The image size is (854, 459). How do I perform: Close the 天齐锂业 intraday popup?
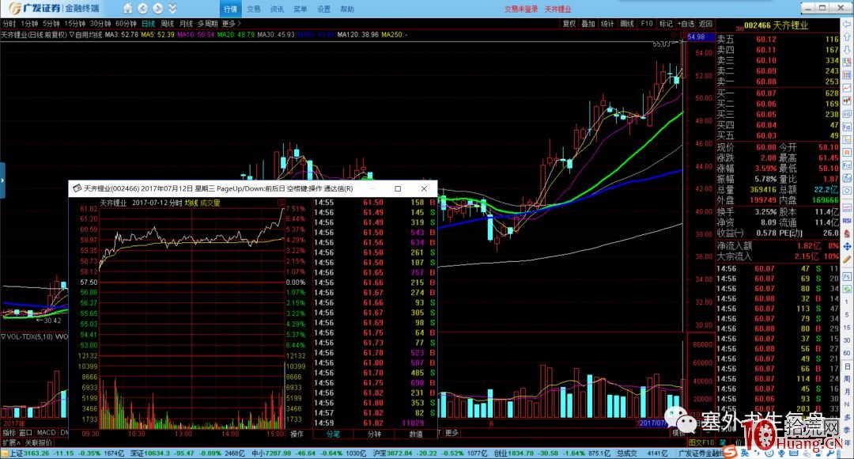(x=424, y=188)
